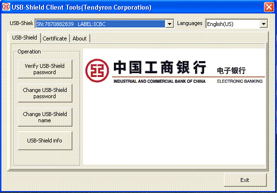The height and width of the screenshot is (193, 277).
Task: Click Change USB-Shield name button
Action: (45, 117)
